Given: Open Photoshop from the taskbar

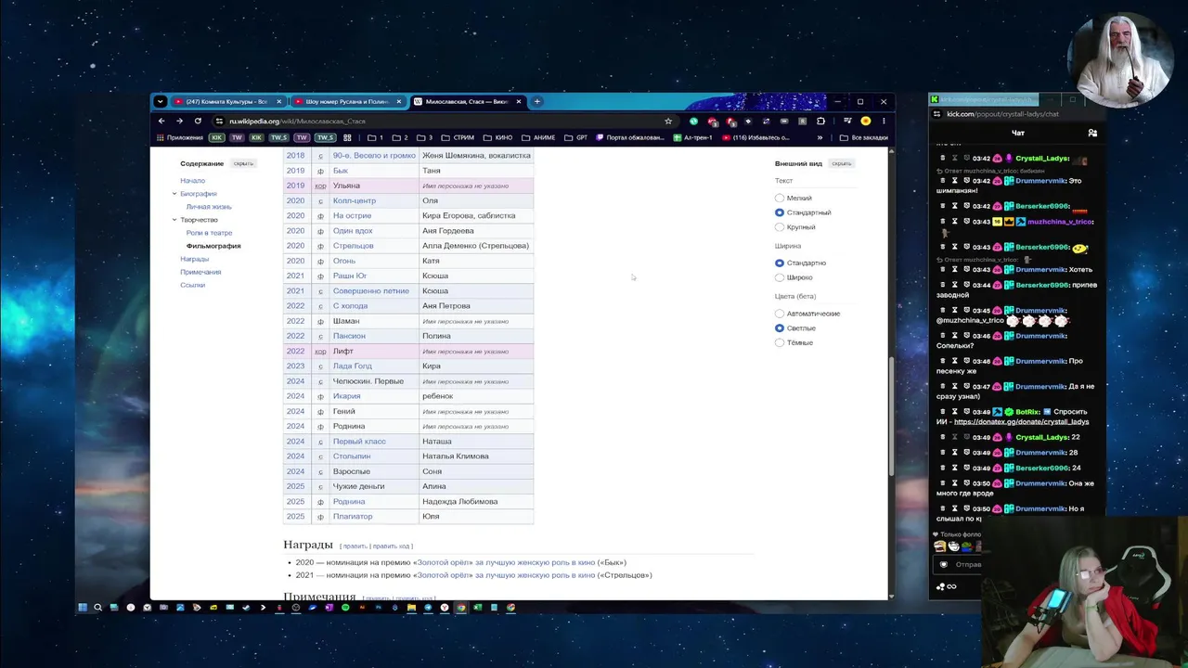Looking at the screenshot, I should [379, 608].
